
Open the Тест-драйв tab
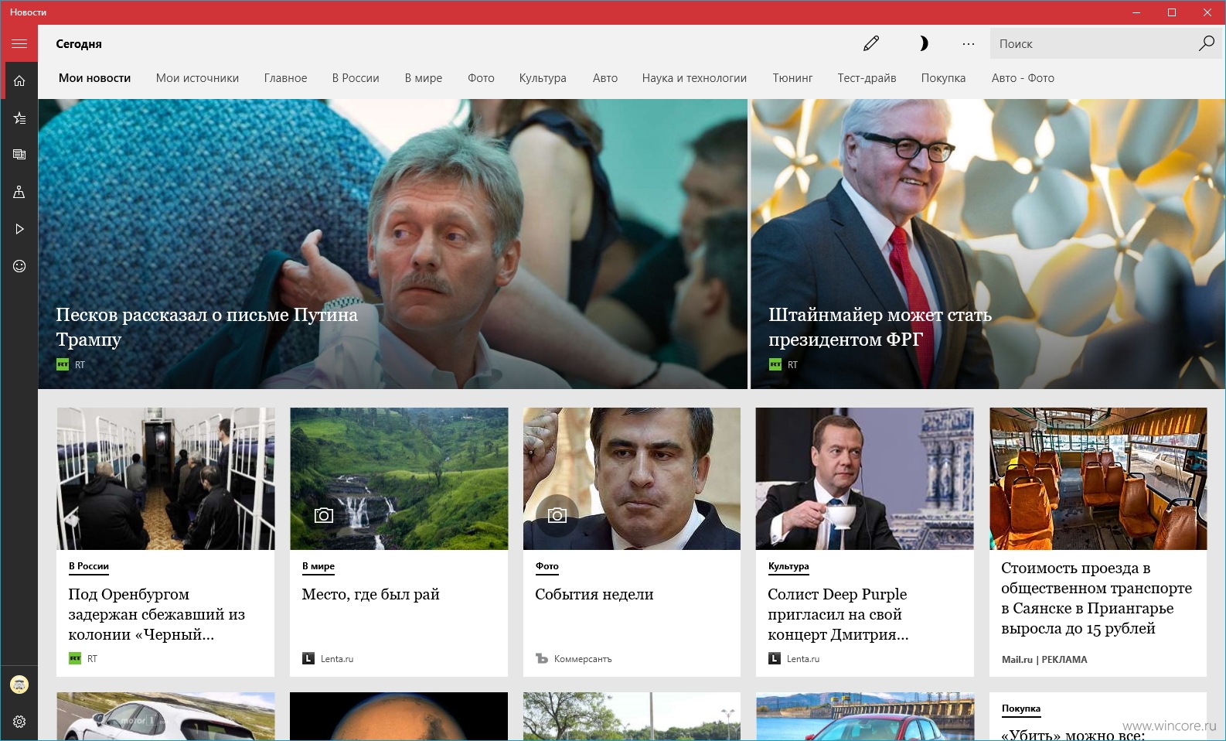coord(867,78)
